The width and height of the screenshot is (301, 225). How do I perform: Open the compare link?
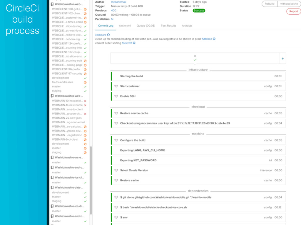pos(101,35)
